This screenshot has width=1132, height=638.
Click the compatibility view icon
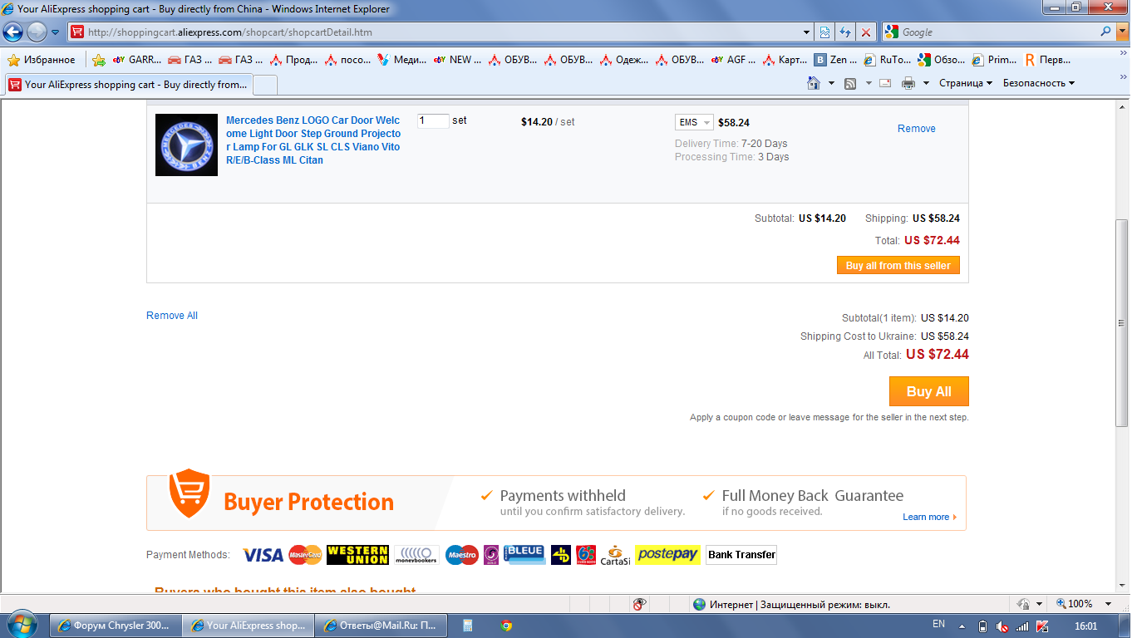824,32
